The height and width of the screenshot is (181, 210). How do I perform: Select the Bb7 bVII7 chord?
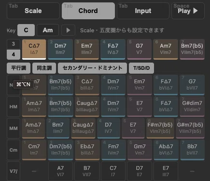[x=192, y=150]
